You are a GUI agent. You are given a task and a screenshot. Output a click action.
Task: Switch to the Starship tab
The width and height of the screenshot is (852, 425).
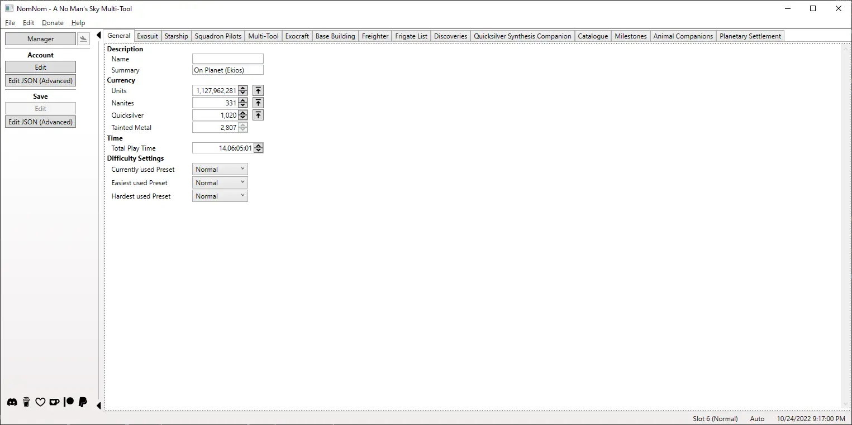tap(176, 36)
